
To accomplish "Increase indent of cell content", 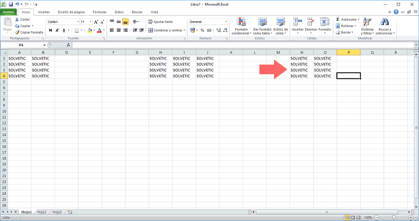I will 142,30.
